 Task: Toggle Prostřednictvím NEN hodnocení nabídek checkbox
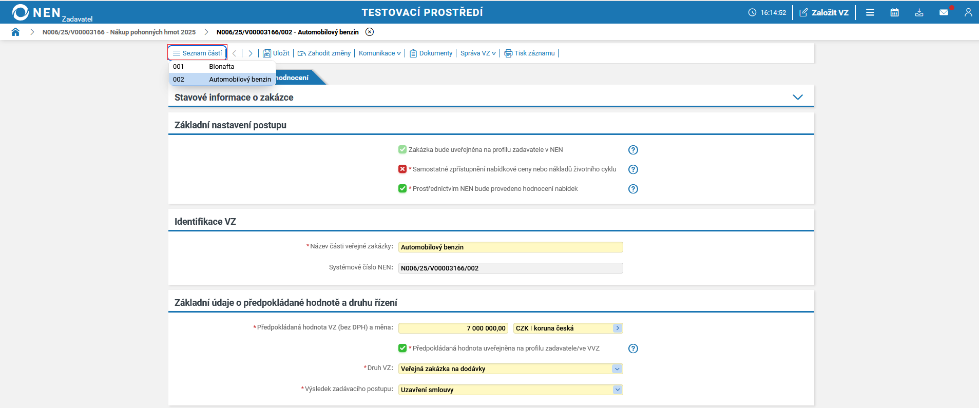coord(402,189)
